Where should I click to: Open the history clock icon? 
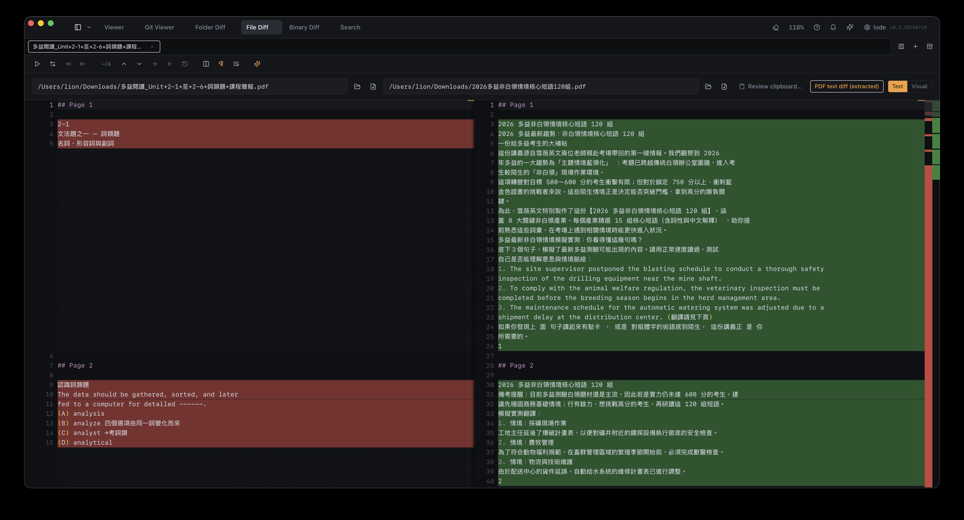tap(185, 64)
